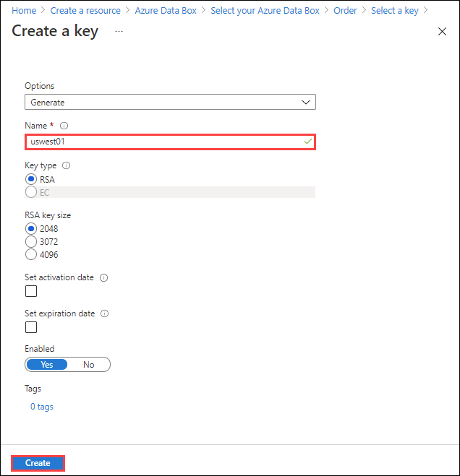Check the Set expiration date checkbox
Viewport: 460px width, 476px height.
31,327
